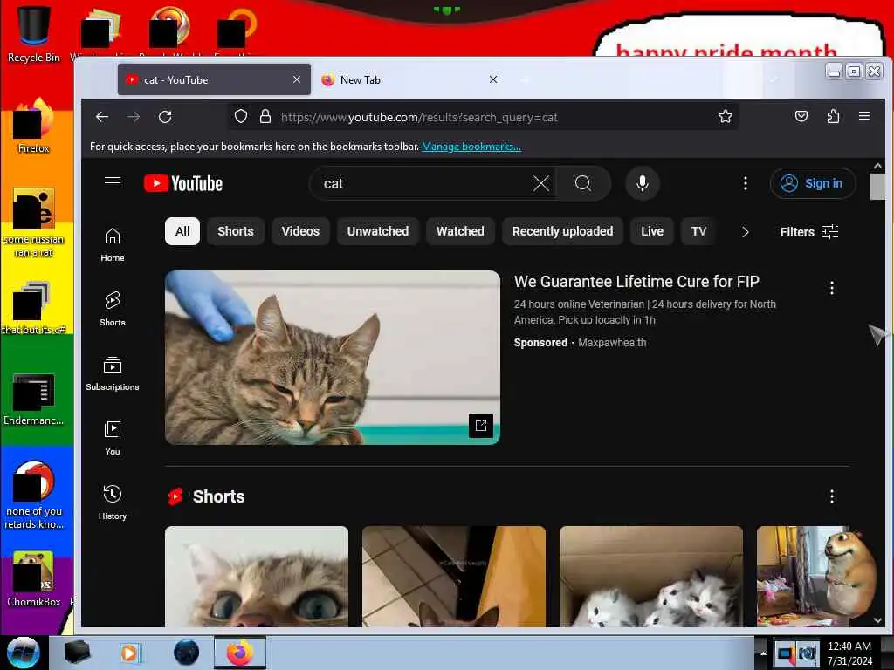Open Shorts in the YouTube sidebar
The image size is (894, 670).
click(113, 309)
